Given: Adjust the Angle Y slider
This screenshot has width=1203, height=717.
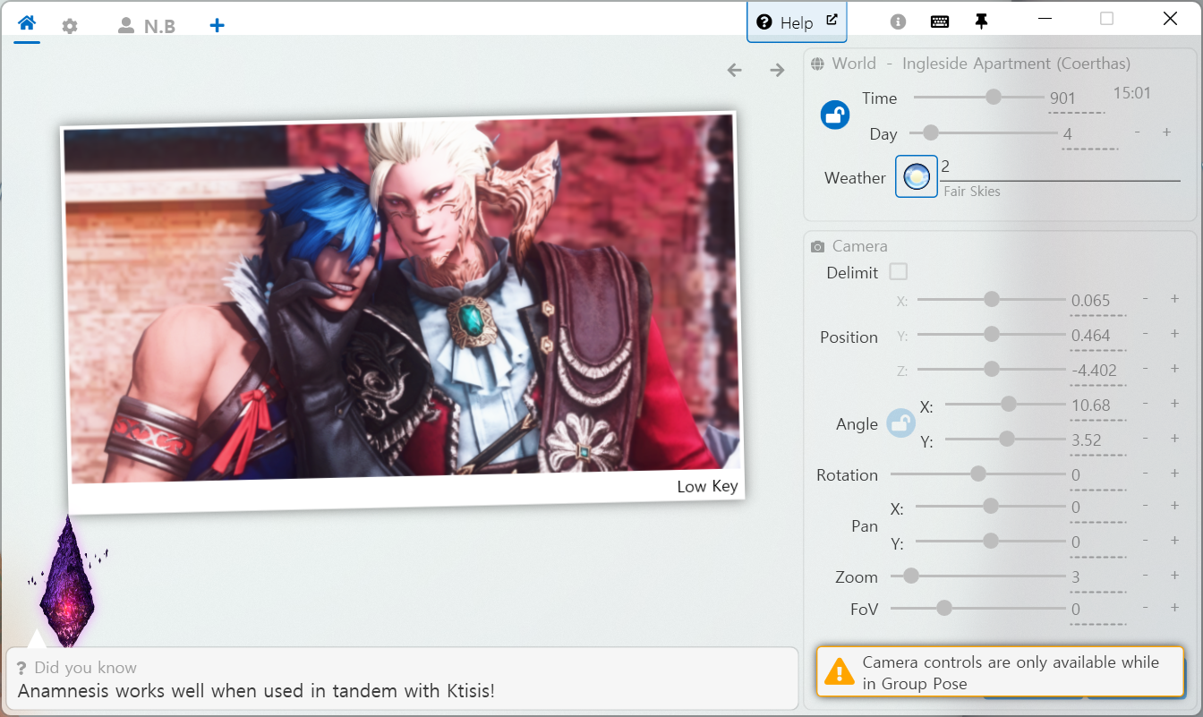Looking at the screenshot, I should [x=1005, y=439].
